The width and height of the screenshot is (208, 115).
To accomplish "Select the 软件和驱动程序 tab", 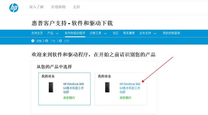I will click(x=75, y=33).
